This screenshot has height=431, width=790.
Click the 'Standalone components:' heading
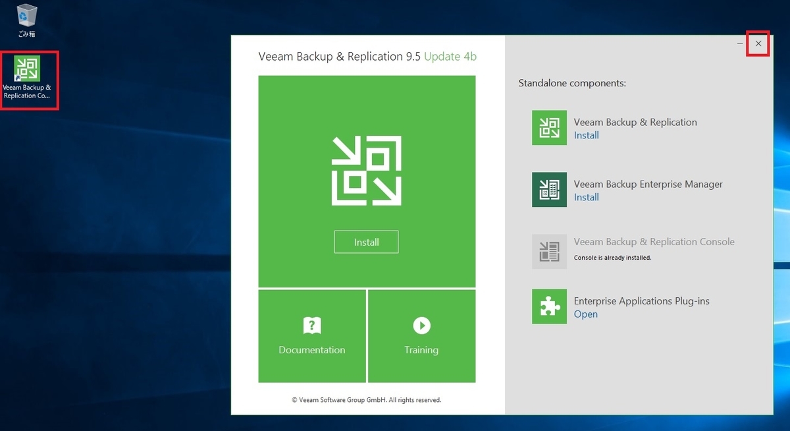click(x=572, y=84)
